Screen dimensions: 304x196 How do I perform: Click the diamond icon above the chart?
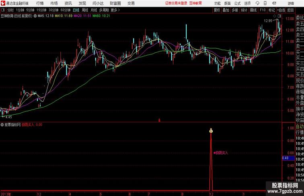(x=275, y=16)
